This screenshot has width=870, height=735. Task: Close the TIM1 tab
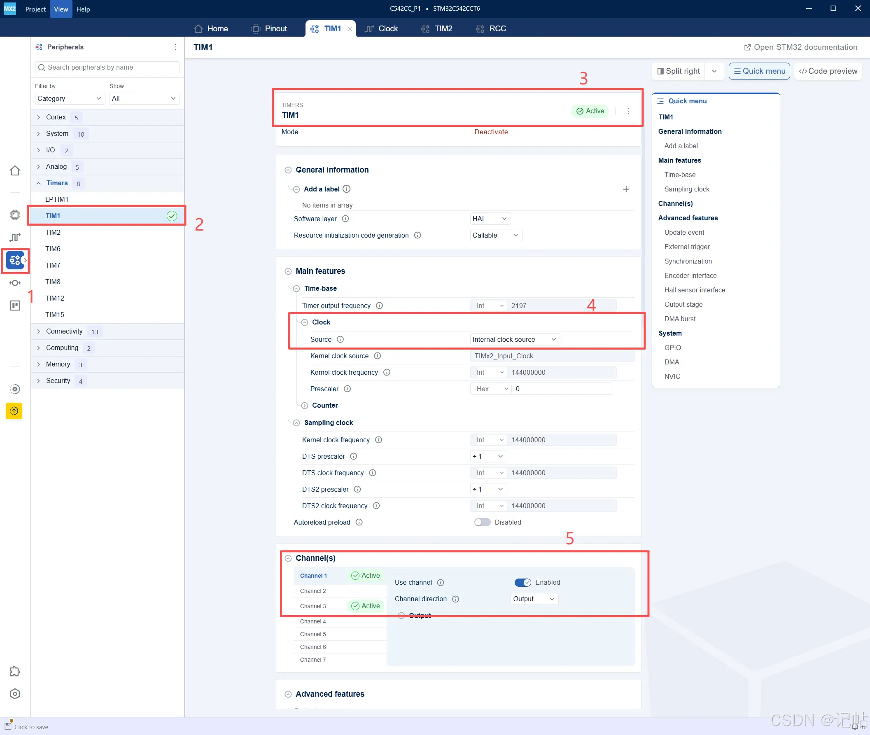pyautogui.click(x=350, y=29)
